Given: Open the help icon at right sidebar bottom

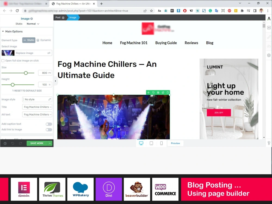Looking at the screenshot, I should (x=269, y=143).
